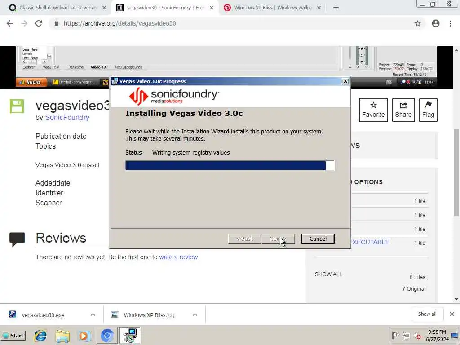
Task: Click the installer taskbar icon
Action: click(x=130, y=336)
